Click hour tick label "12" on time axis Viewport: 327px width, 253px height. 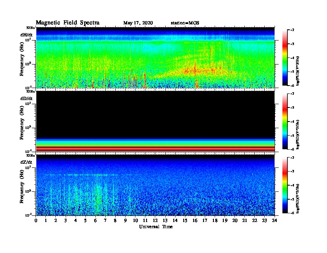(155, 220)
